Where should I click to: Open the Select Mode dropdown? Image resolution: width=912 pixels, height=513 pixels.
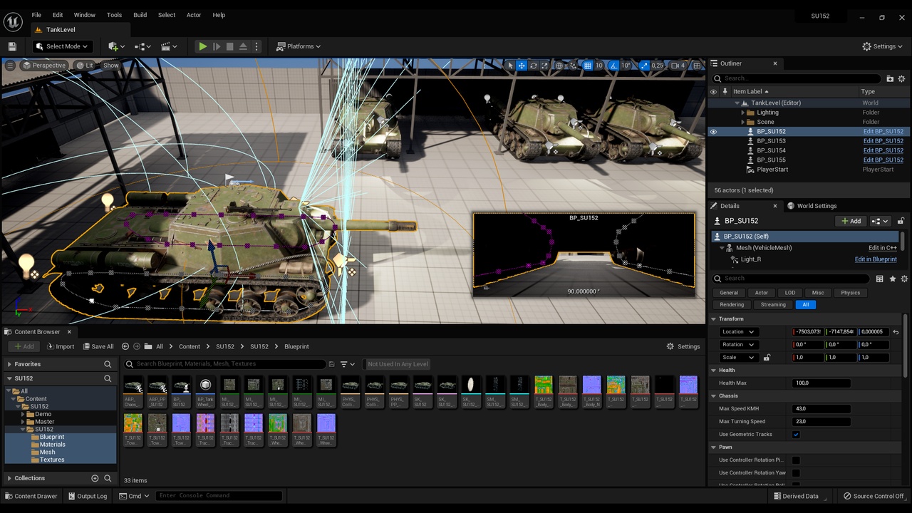62,46
